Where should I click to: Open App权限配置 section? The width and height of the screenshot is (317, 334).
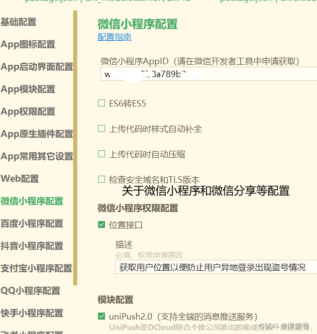(28, 111)
